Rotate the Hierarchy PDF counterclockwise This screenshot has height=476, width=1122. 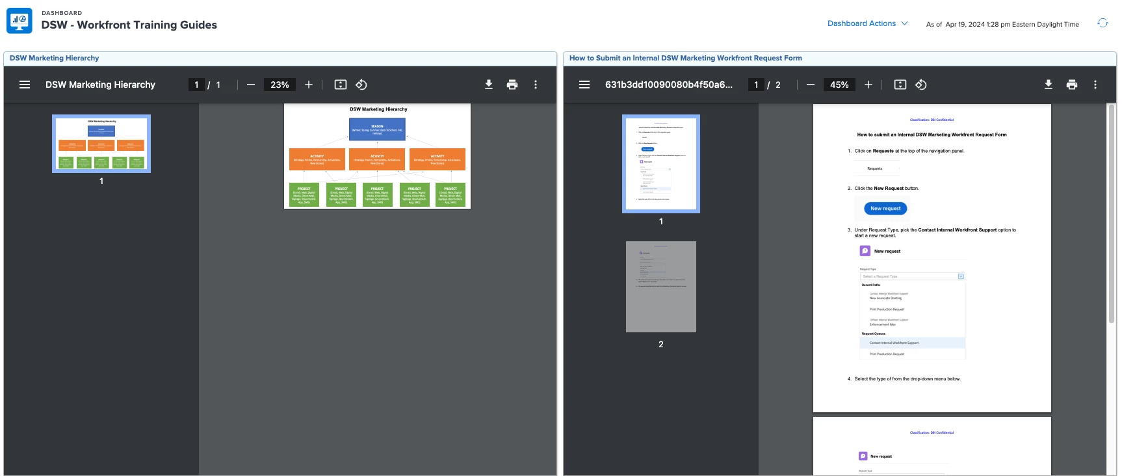tap(361, 85)
